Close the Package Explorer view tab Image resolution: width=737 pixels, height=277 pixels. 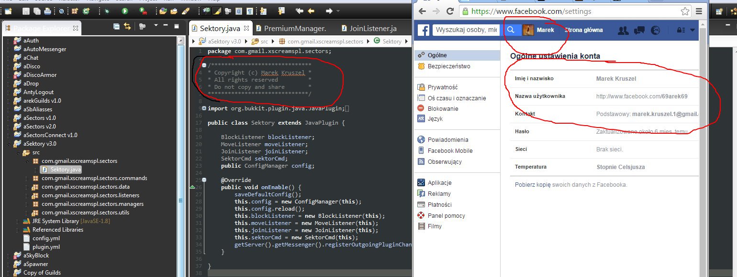[x=76, y=29]
